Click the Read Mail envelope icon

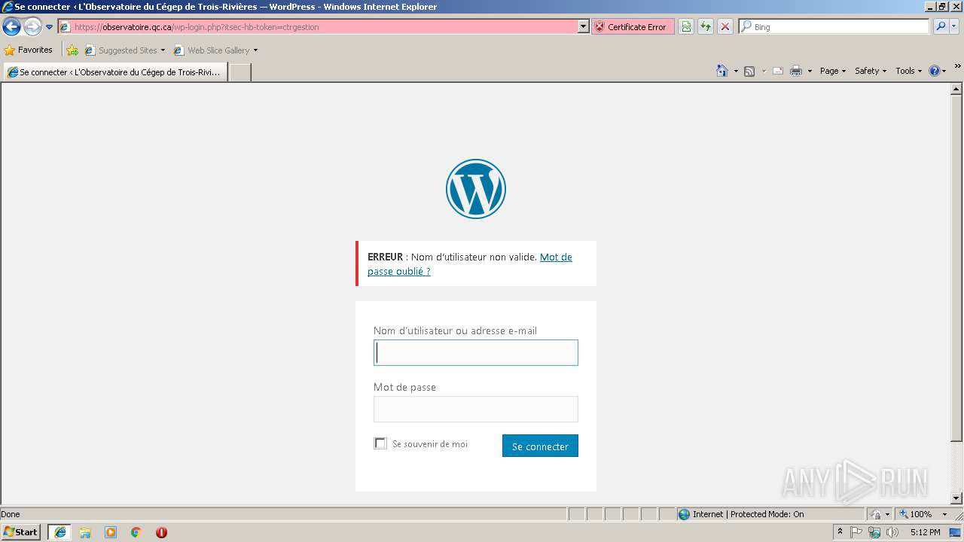778,71
